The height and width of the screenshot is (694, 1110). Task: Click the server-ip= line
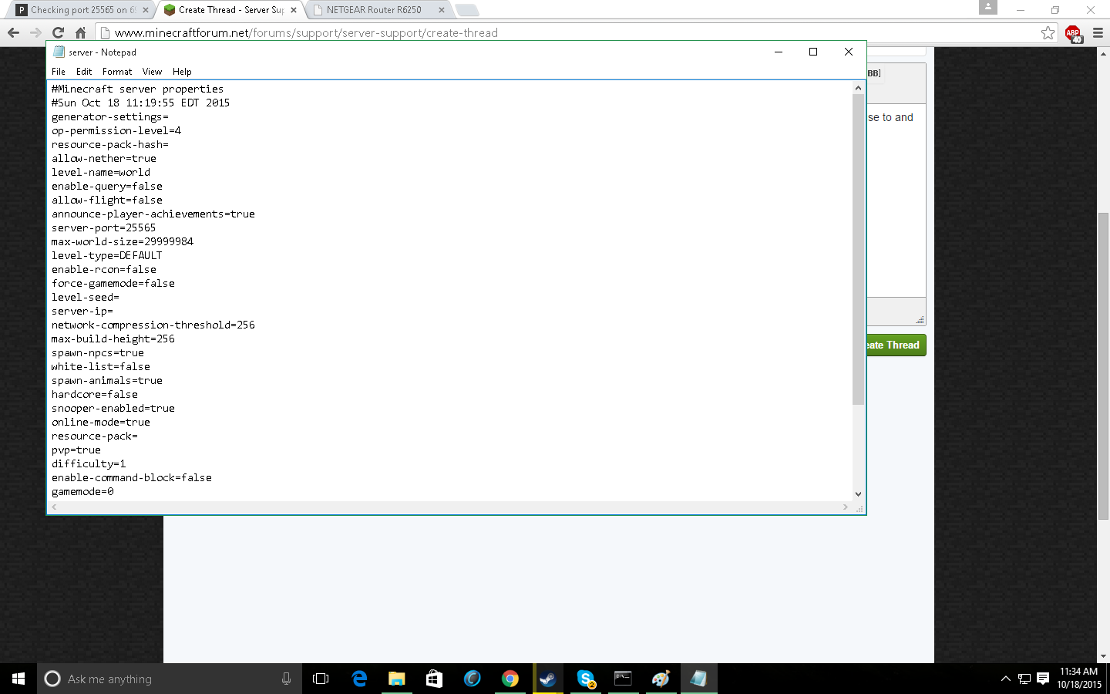pyautogui.click(x=82, y=311)
